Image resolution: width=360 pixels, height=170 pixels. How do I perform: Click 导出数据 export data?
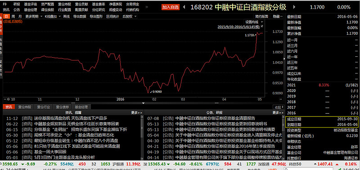point(80,16)
